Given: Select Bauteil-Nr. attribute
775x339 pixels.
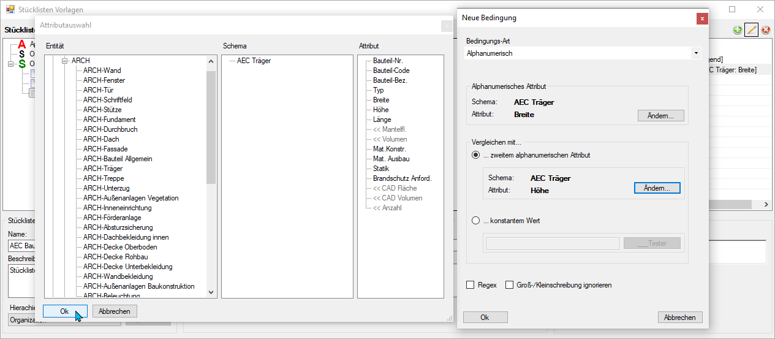Looking at the screenshot, I should tap(388, 61).
